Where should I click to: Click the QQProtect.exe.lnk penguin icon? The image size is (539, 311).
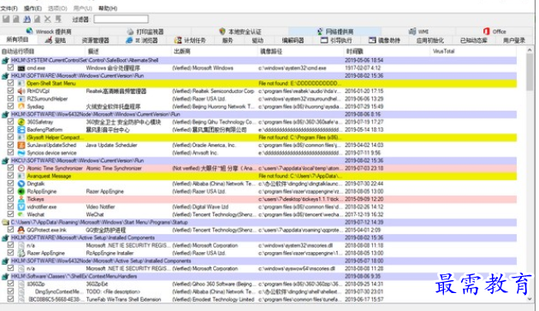tap(21, 230)
